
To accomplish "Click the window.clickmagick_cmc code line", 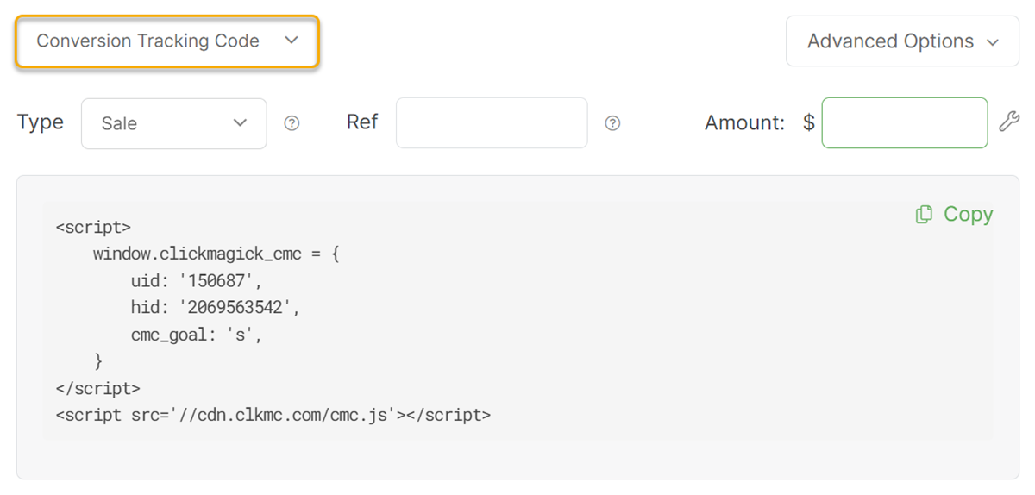I will 216,254.
